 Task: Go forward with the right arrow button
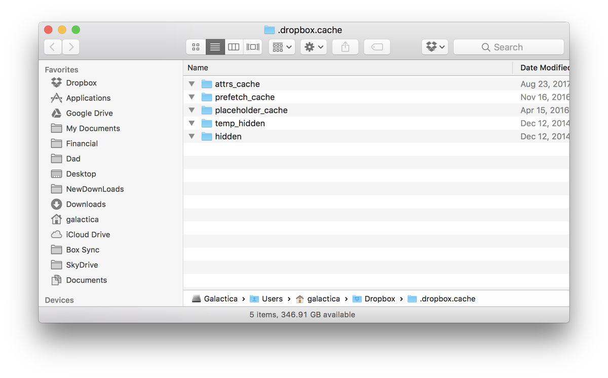pyautogui.click(x=71, y=47)
